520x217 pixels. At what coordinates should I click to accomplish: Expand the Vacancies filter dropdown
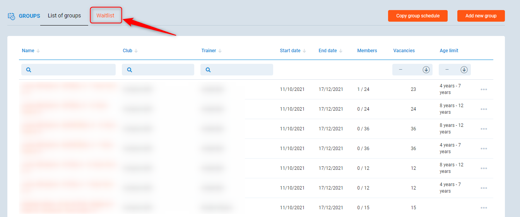click(426, 70)
